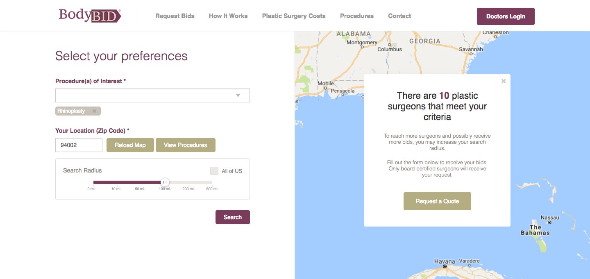Close the surgeons results popup
Image resolution: width=590 pixels, height=279 pixels.
504,81
